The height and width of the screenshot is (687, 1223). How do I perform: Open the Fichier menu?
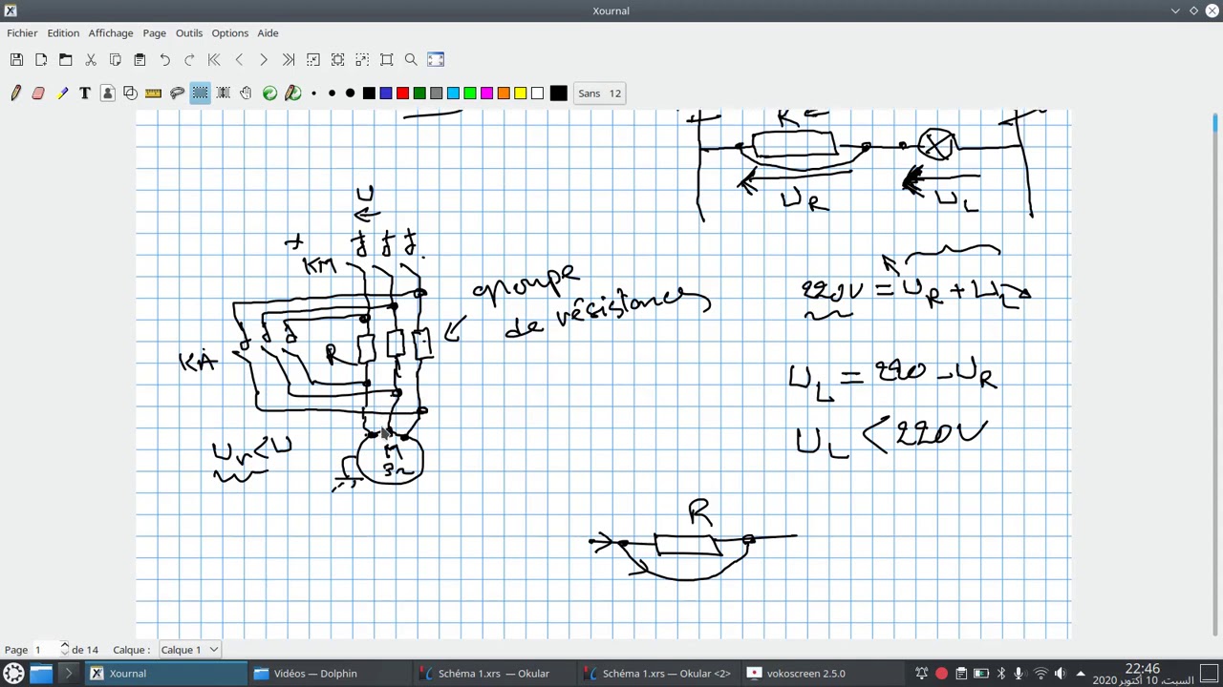click(x=22, y=33)
